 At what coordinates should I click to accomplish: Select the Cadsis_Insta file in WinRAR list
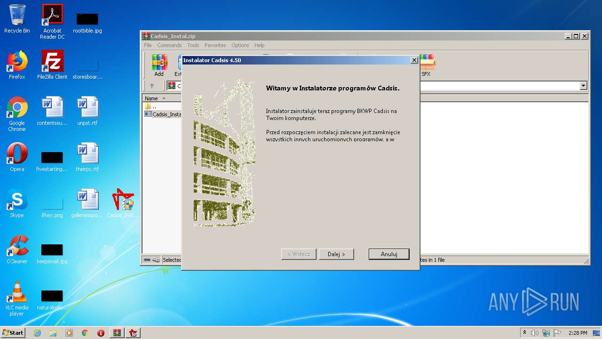[x=163, y=114]
